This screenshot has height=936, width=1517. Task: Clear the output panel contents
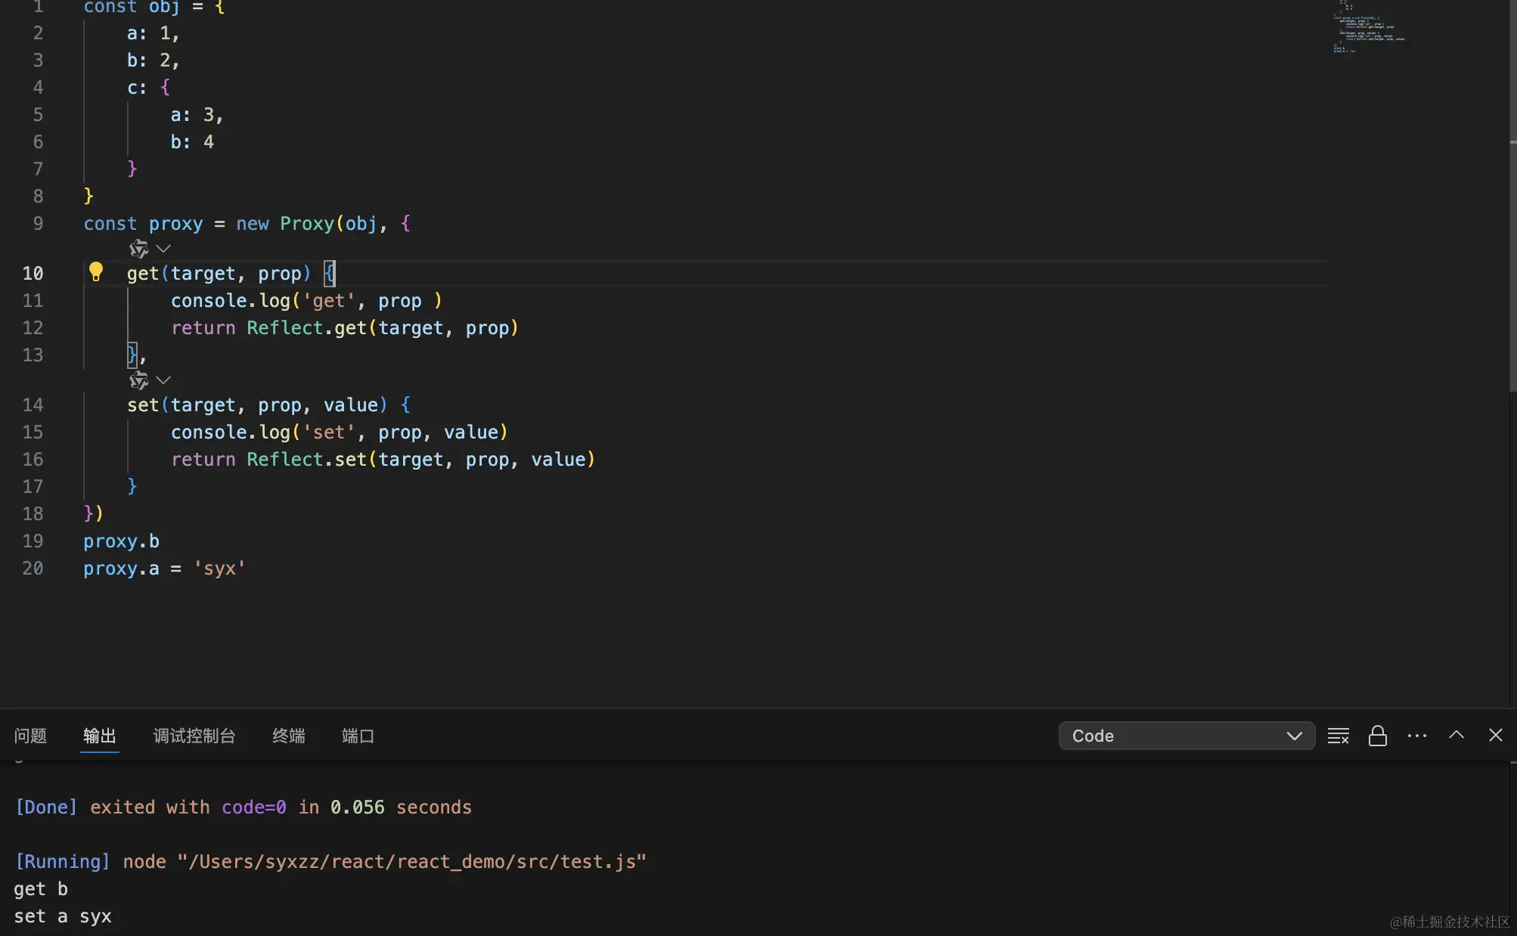pyautogui.click(x=1338, y=736)
